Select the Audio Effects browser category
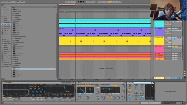This screenshot has height=105, width=187. [x=6, y=24]
